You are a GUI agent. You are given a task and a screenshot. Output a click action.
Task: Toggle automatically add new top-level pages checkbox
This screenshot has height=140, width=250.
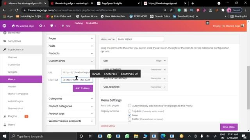pos(130,105)
